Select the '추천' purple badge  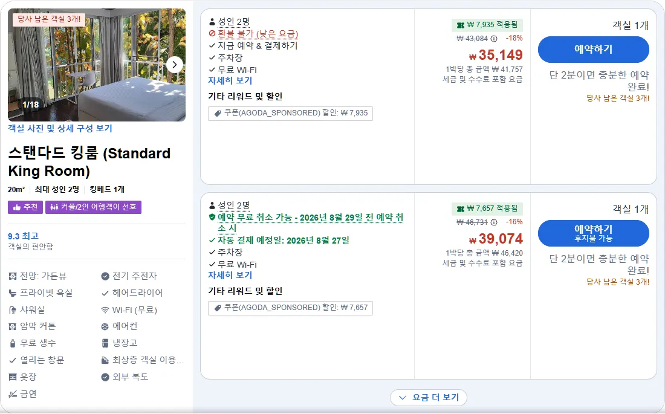tap(25, 207)
